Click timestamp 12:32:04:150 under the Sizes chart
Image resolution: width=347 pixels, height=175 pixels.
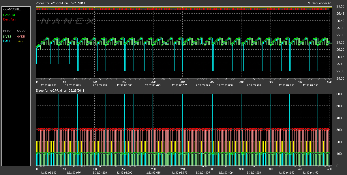(310, 172)
